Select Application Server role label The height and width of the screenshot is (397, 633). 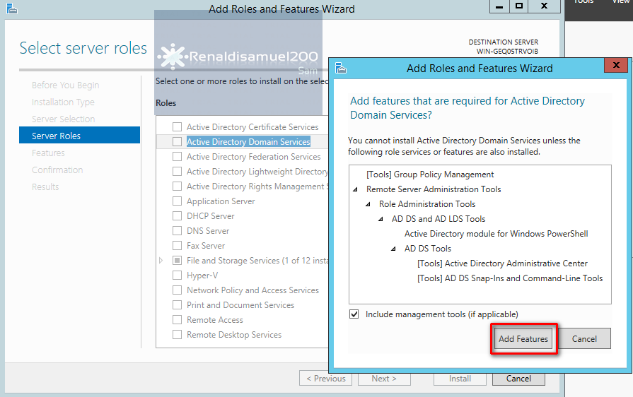point(221,201)
